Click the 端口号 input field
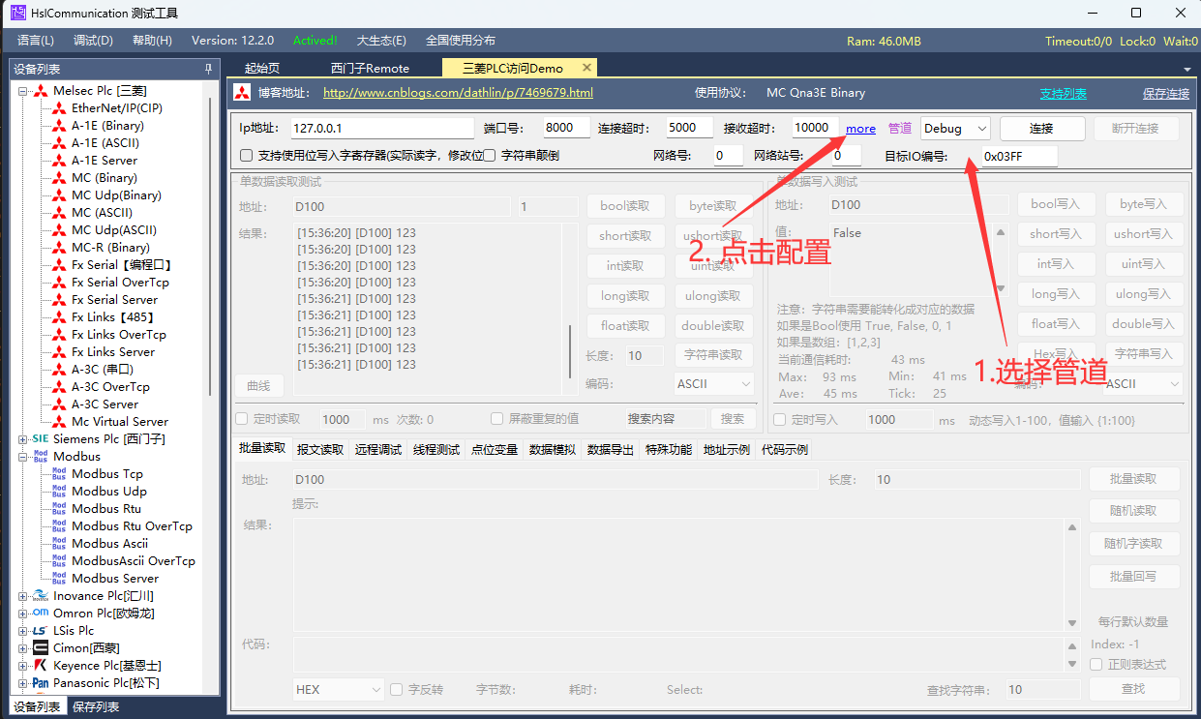This screenshot has width=1201, height=719. point(566,128)
